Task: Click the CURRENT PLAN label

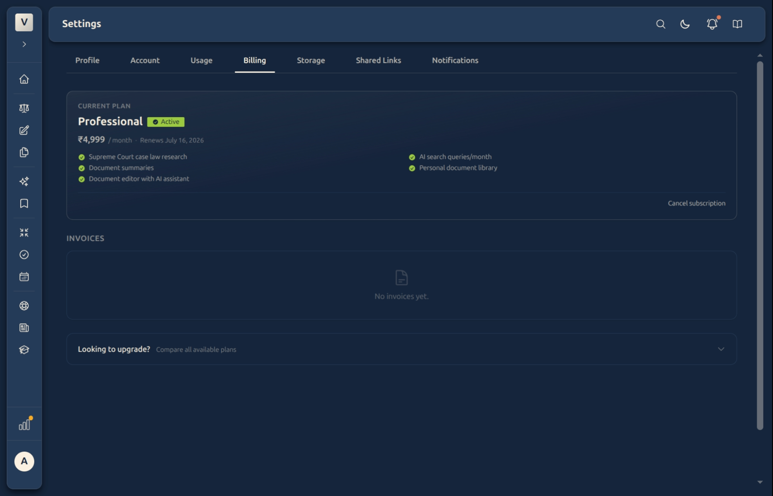Action: [x=104, y=106]
